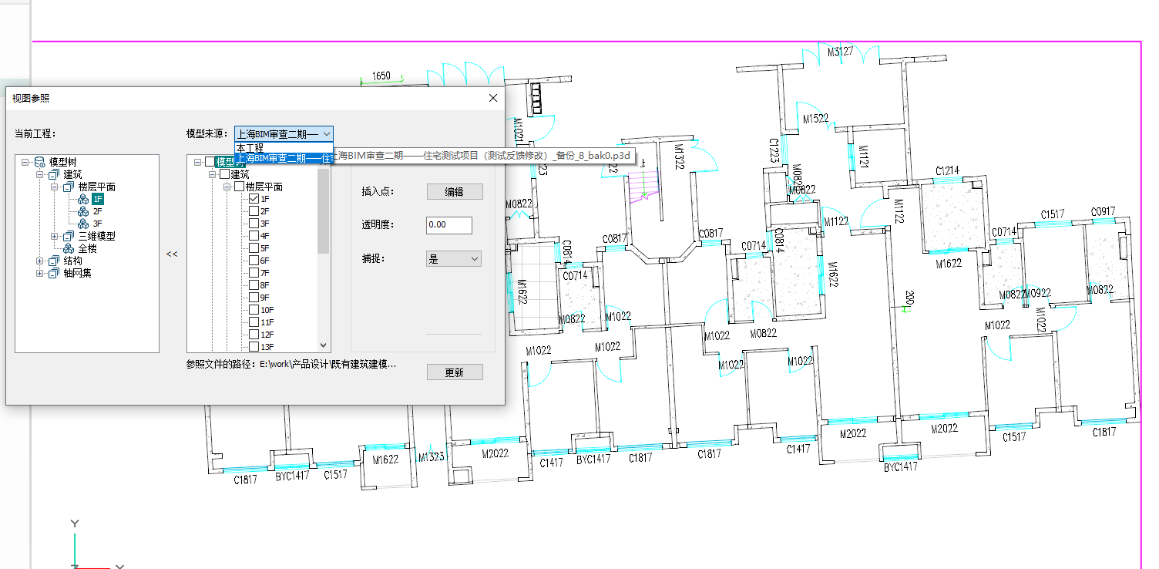The height and width of the screenshot is (569, 1159).
Task: Click the 2F view icon in current project tree
Action: click(83, 211)
